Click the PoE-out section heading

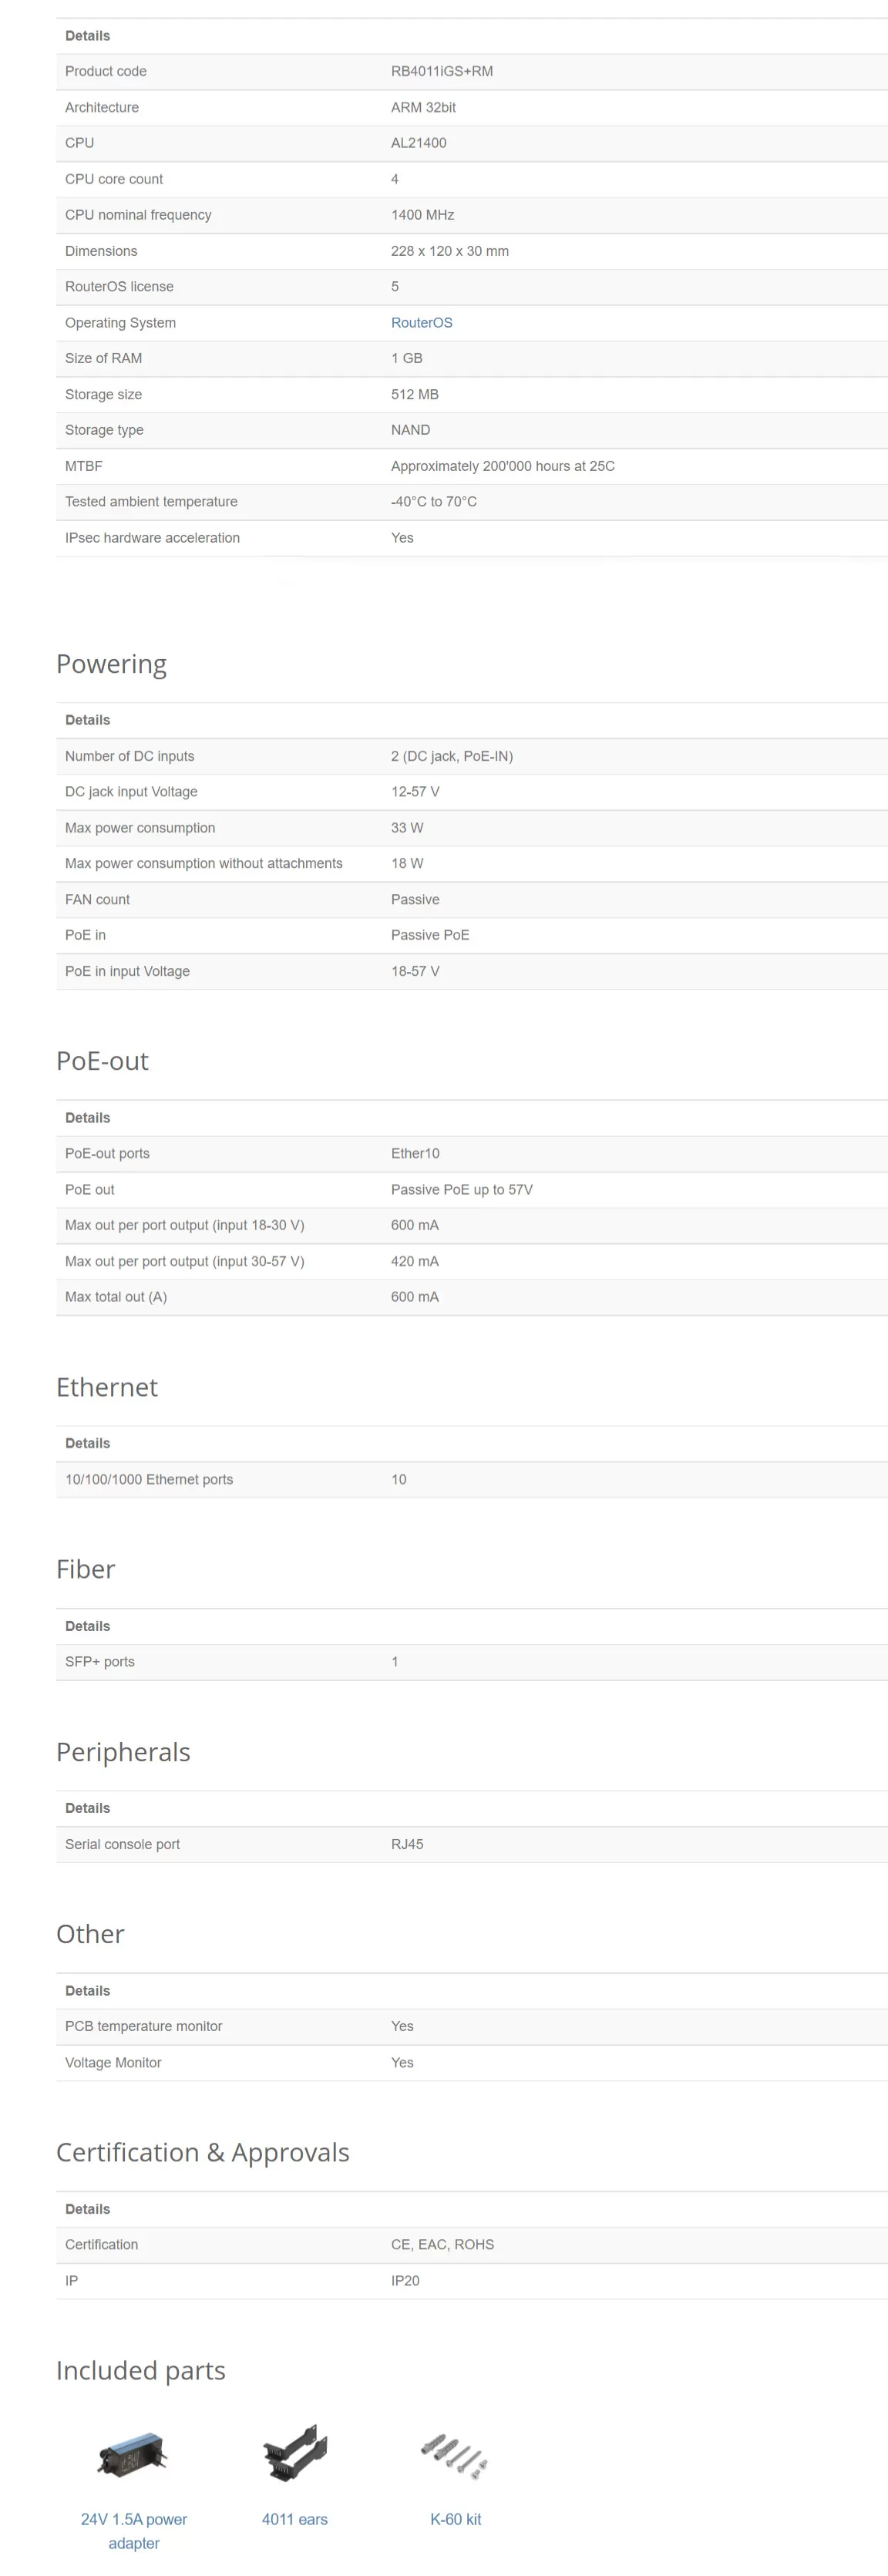(x=102, y=1061)
